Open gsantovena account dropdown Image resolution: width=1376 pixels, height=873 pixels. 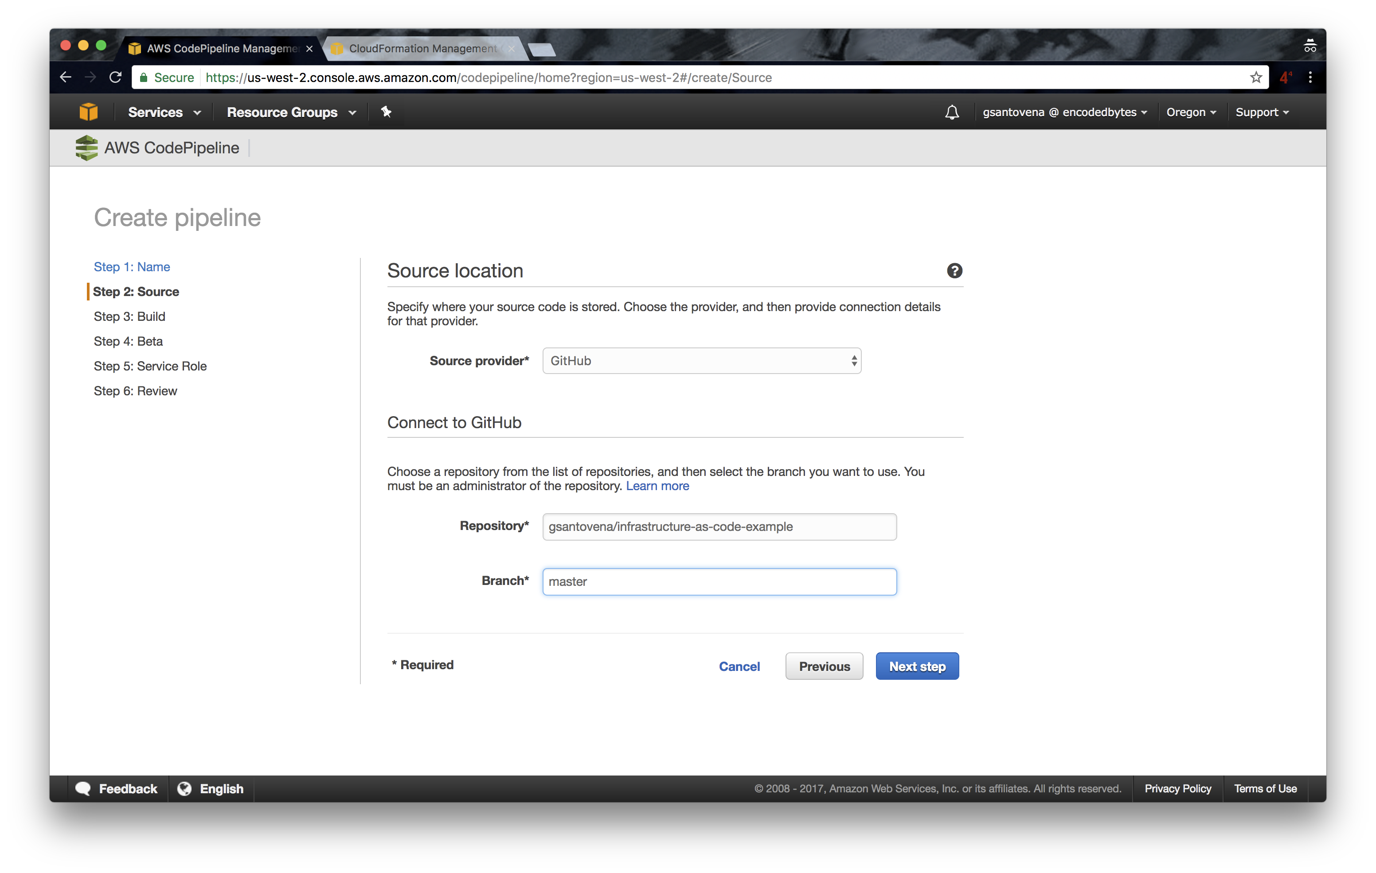point(1064,113)
